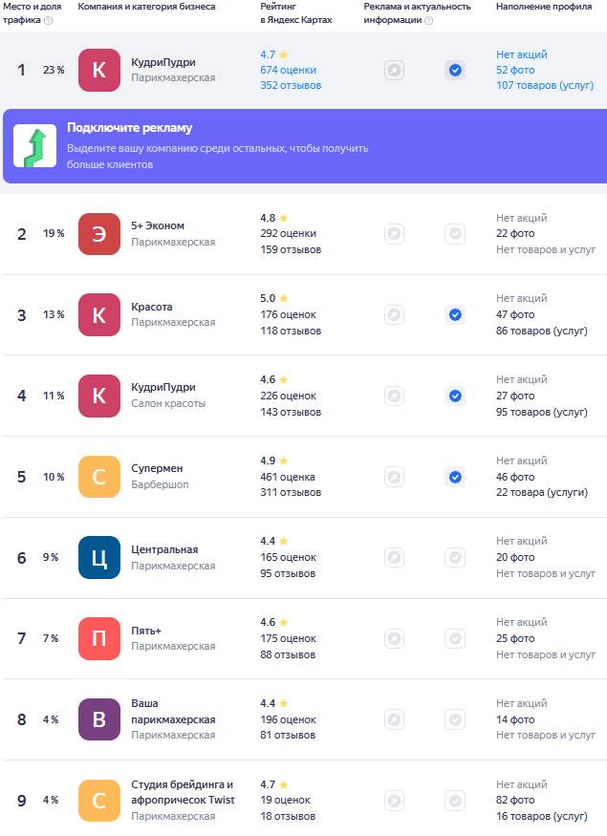Click the Пять+ red avatar icon
607x836 pixels.
[x=99, y=638]
